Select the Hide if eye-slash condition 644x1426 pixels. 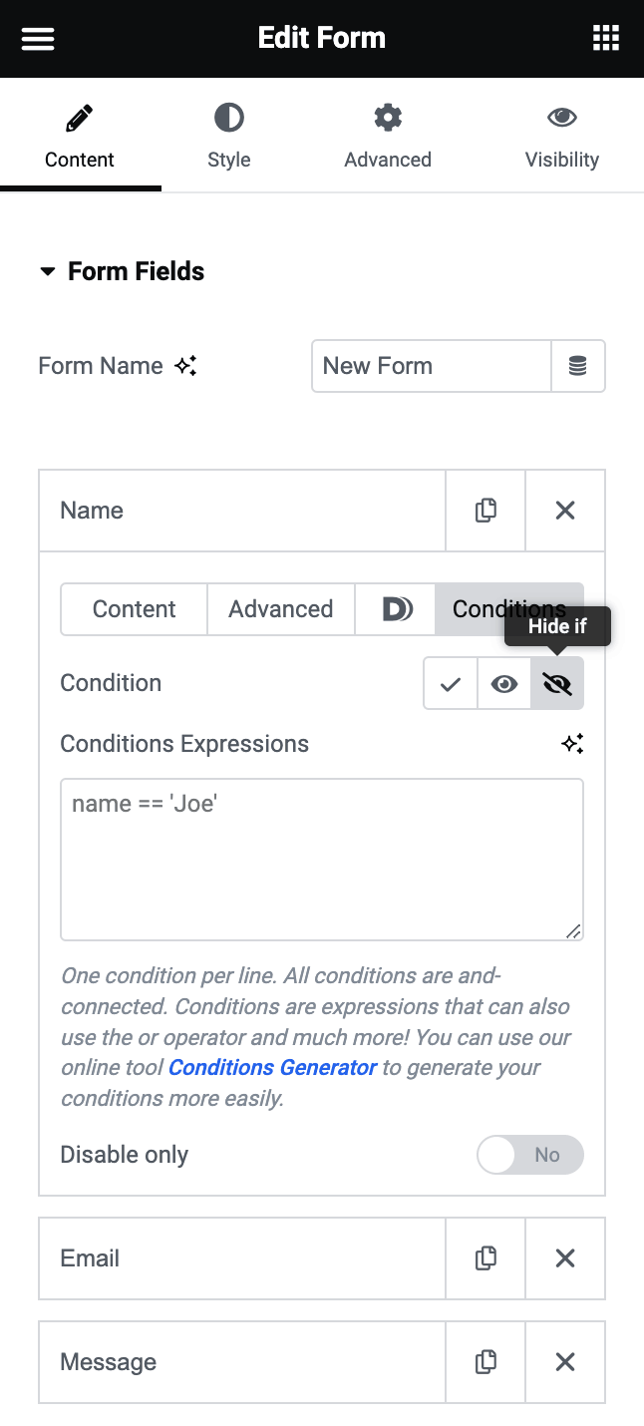557,683
